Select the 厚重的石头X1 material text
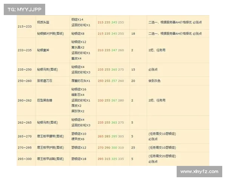The width and height of the screenshot is (226, 181). coord(81,81)
